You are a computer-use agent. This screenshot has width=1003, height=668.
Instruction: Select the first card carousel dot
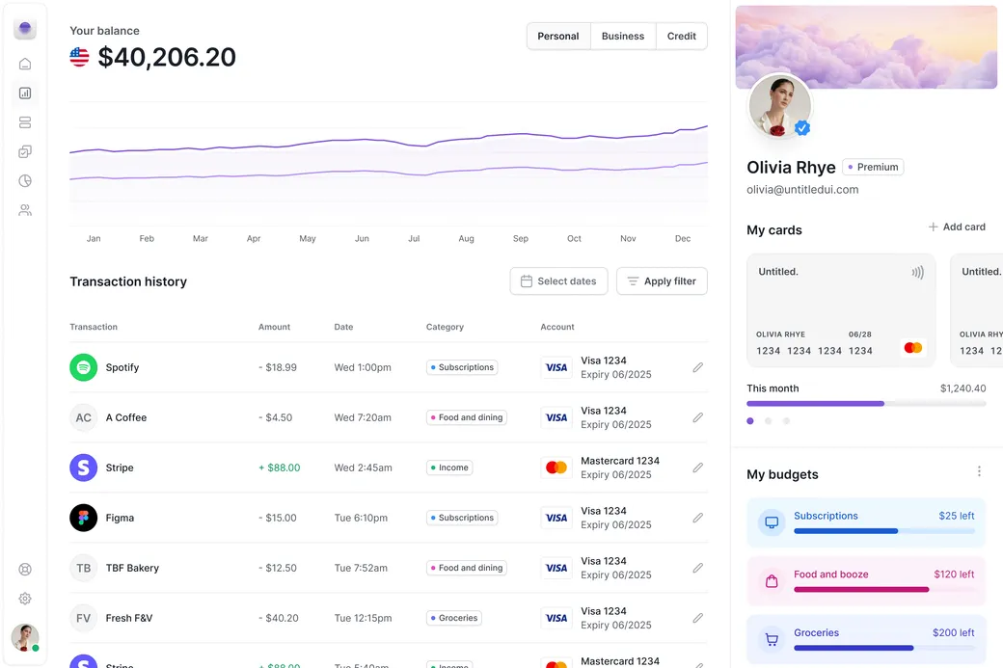click(750, 421)
